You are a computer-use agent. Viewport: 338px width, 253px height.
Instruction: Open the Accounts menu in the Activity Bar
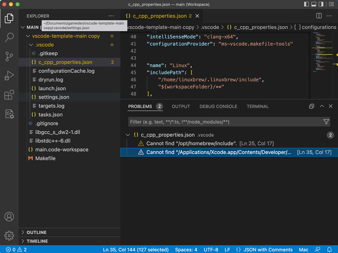[9, 217]
